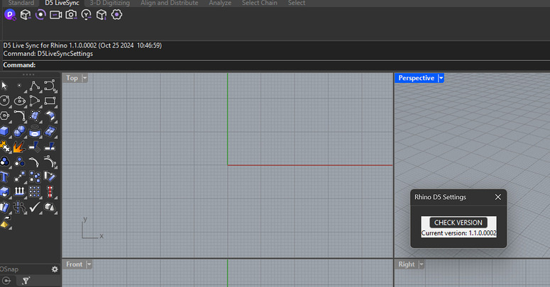The width and height of the screenshot is (550, 287).
Task: Select the Group objects tool
Action: pos(4,162)
